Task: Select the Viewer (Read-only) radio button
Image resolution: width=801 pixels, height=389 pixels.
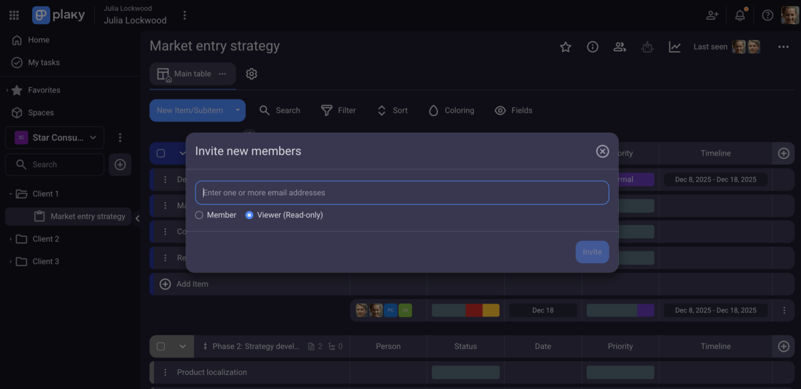Action: click(249, 215)
